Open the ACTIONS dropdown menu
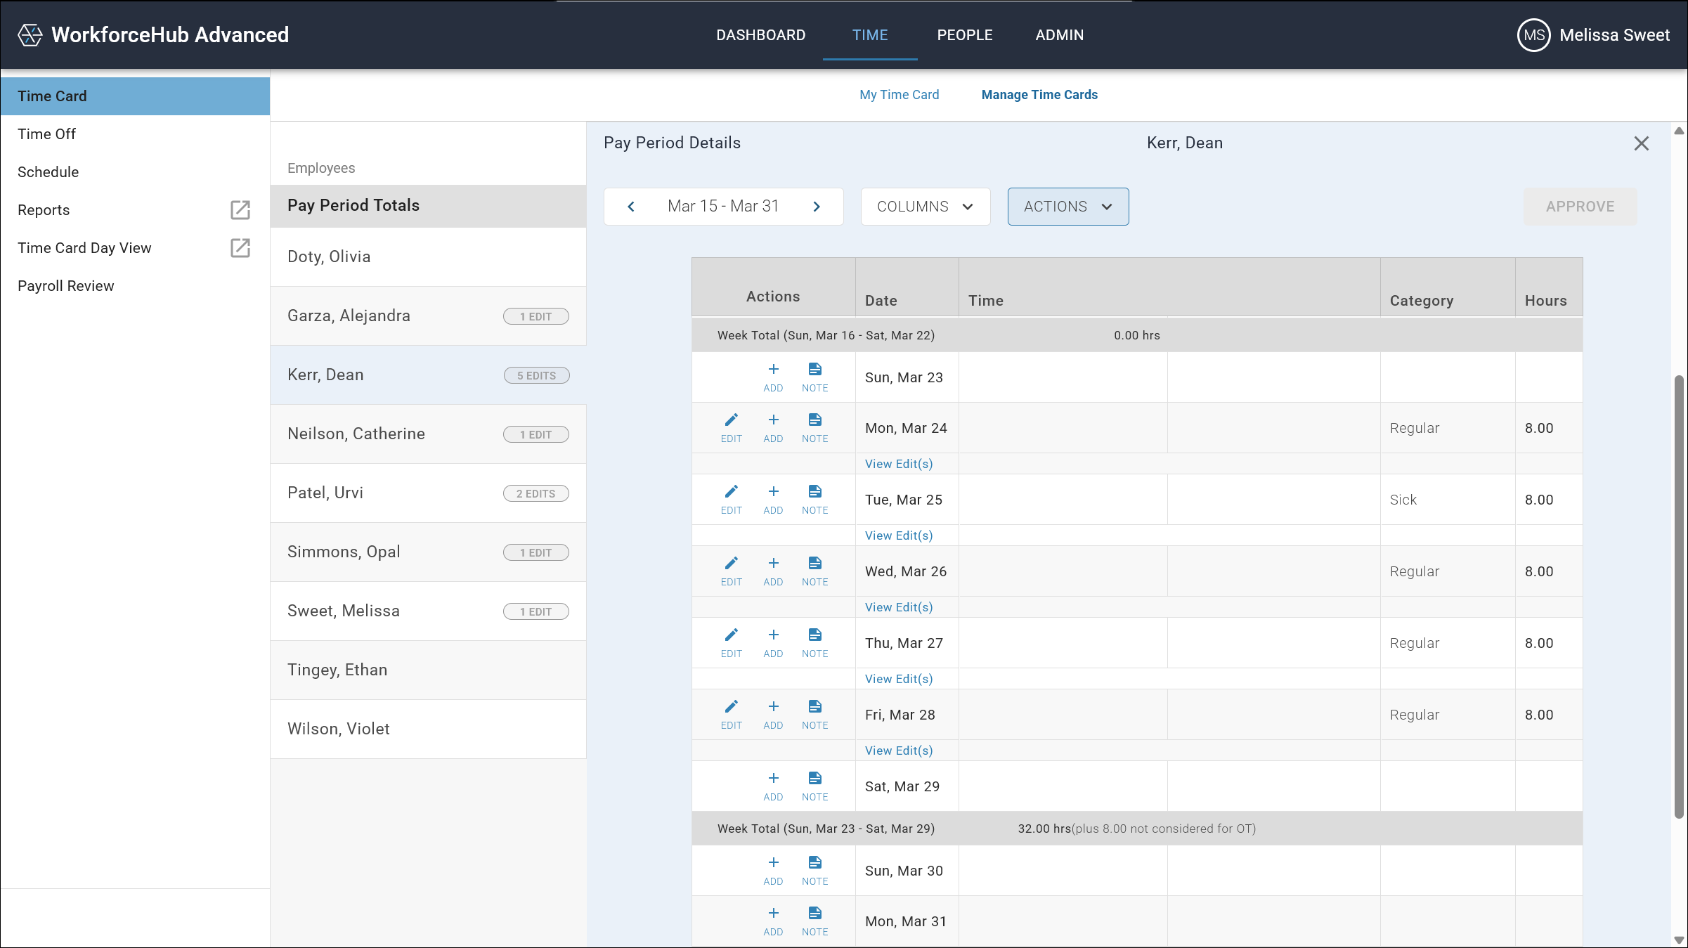1688x948 pixels. tap(1067, 207)
